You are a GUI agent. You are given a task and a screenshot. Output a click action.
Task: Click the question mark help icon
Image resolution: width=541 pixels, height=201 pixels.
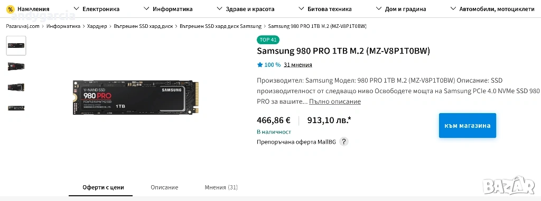pos(343,142)
